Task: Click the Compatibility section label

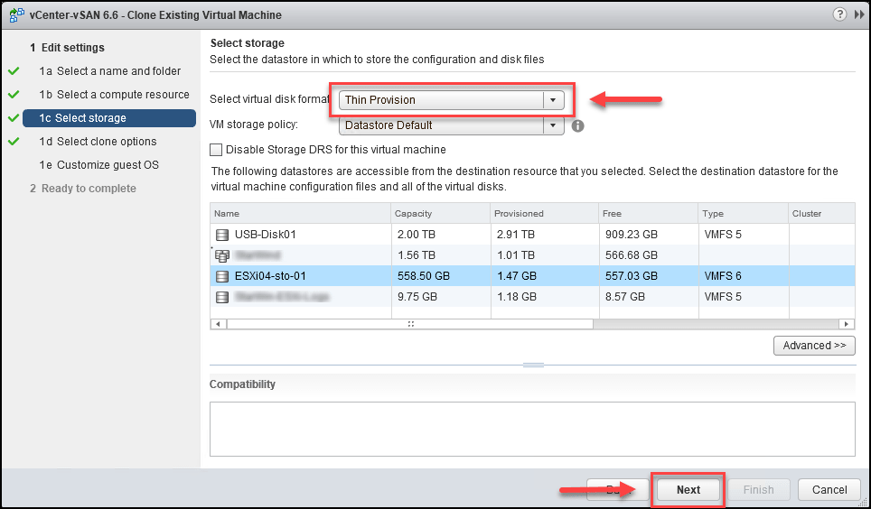Action: click(242, 384)
